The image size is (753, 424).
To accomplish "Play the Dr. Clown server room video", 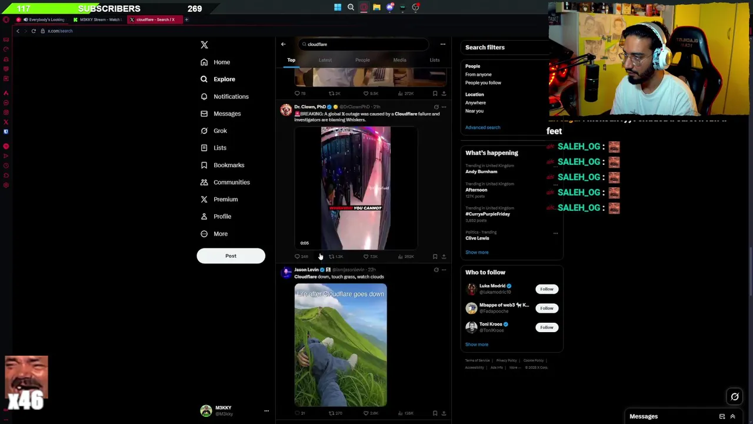I will point(356,188).
